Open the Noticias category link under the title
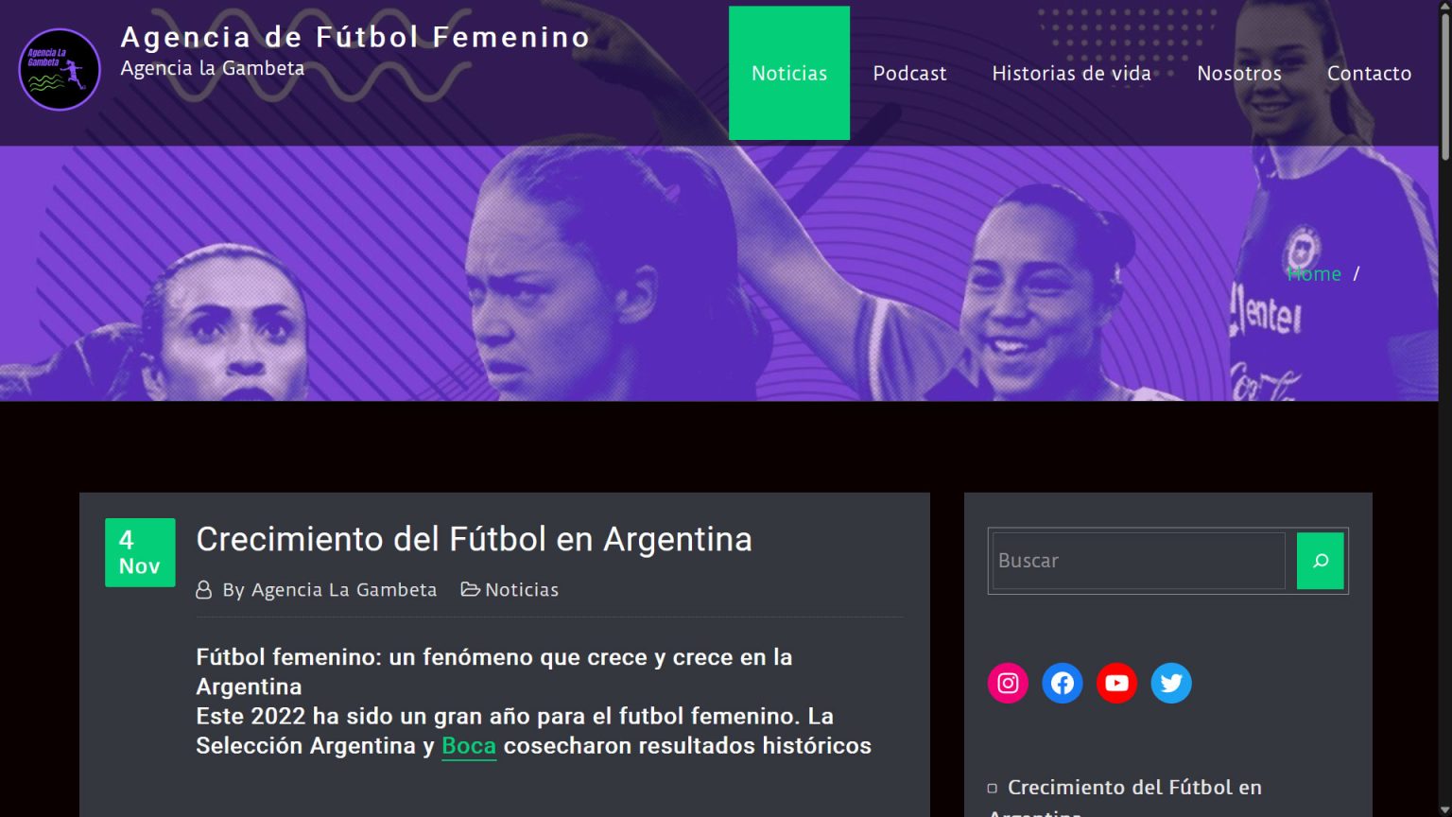The width and height of the screenshot is (1452, 817). tap(522, 590)
